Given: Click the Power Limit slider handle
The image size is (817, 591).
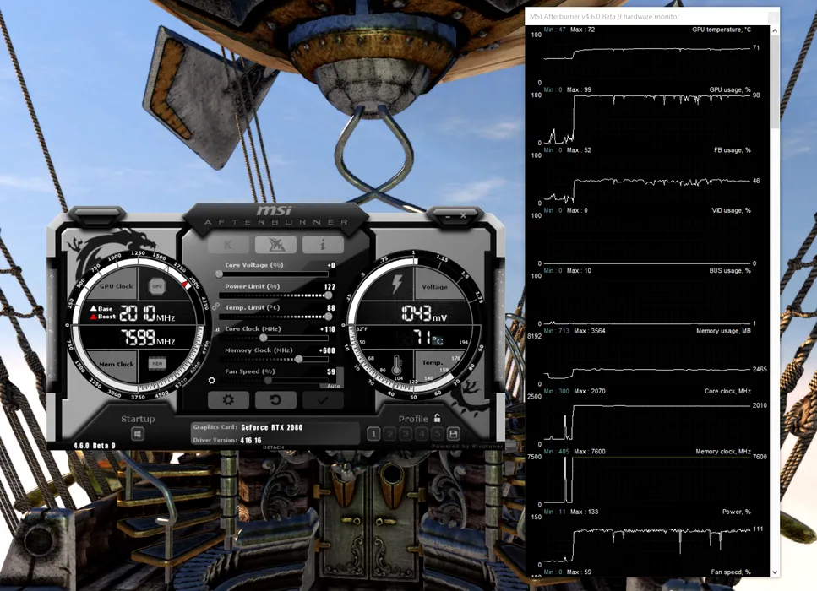Looking at the screenshot, I should [x=329, y=295].
